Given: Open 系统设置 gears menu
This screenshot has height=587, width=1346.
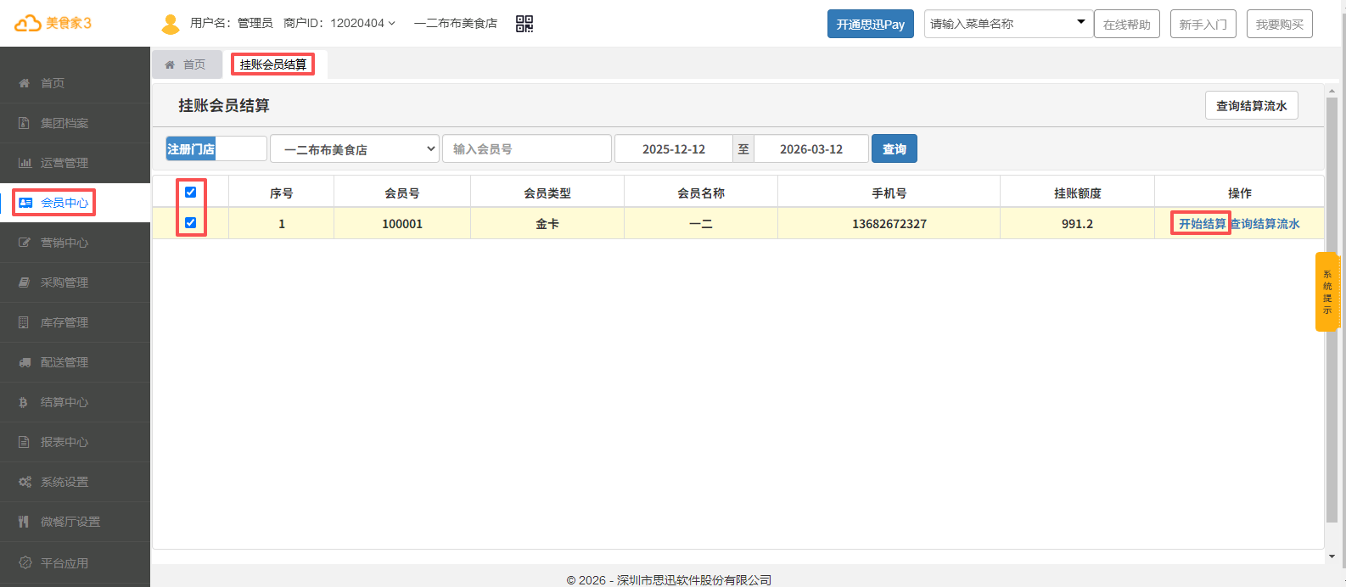Looking at the screenshot, I should (64, 482).
